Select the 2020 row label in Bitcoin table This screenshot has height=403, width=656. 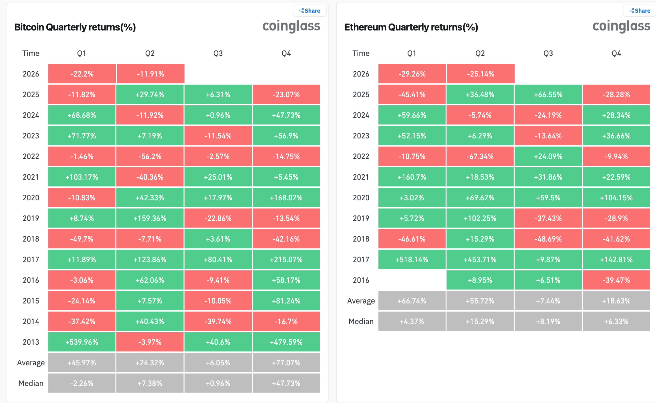coord(31,198)
